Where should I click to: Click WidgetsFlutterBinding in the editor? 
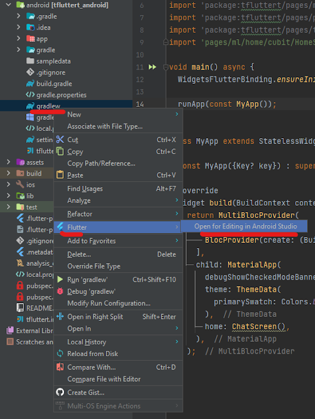click(x=225, y=79)
